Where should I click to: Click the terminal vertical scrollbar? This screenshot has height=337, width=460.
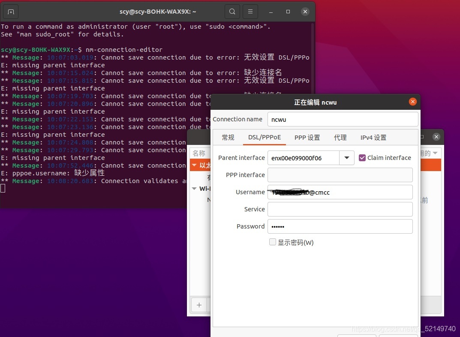[313, 59]
